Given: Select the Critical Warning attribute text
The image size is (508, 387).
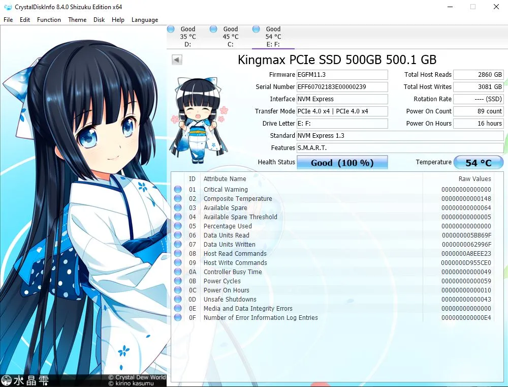Looking at the screenshot, I should pos(226,190).
